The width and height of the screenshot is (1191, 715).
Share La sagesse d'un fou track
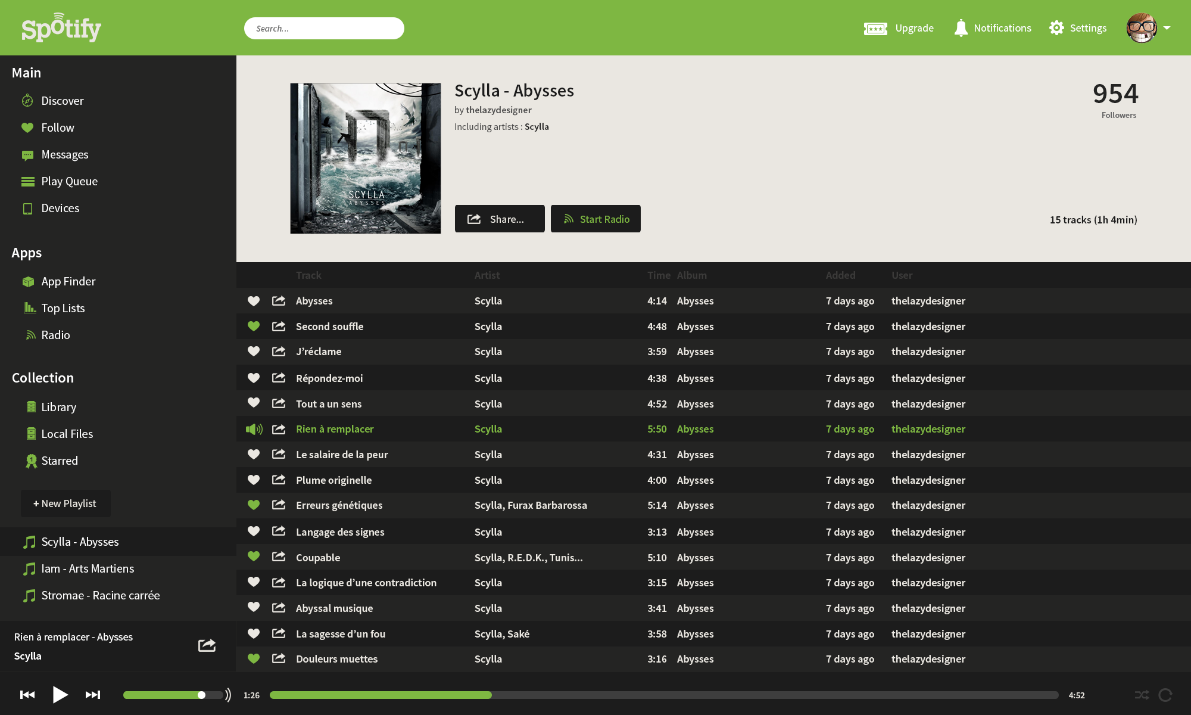pos(279,633)
